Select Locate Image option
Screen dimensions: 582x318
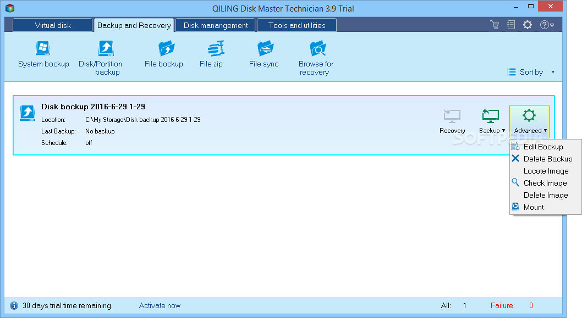click(x=545, y=171)
